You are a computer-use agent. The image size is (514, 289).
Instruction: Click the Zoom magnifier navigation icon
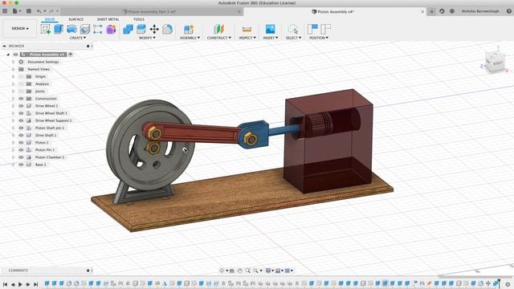247,271
